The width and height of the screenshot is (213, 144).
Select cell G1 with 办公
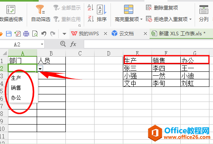coord(195,60)
